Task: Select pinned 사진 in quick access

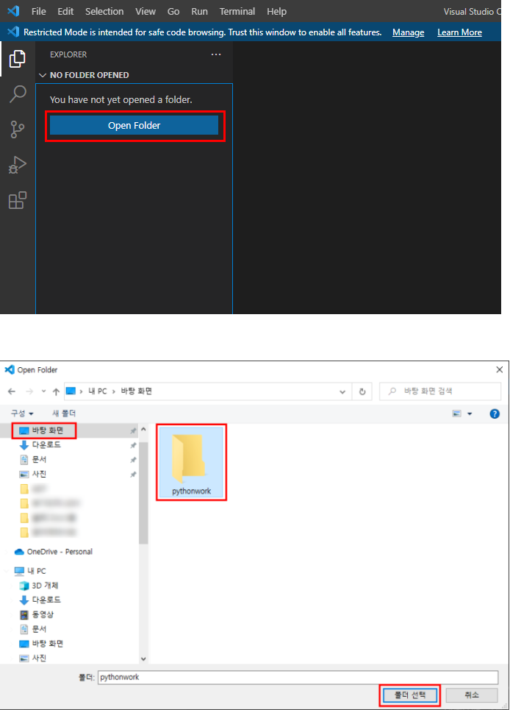Action: pyautogui.click(x=33, y=474)
